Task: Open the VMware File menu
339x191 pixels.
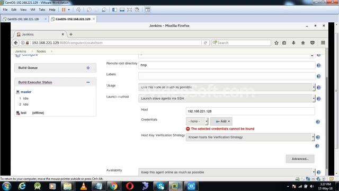Action: [x=5, y=10]
